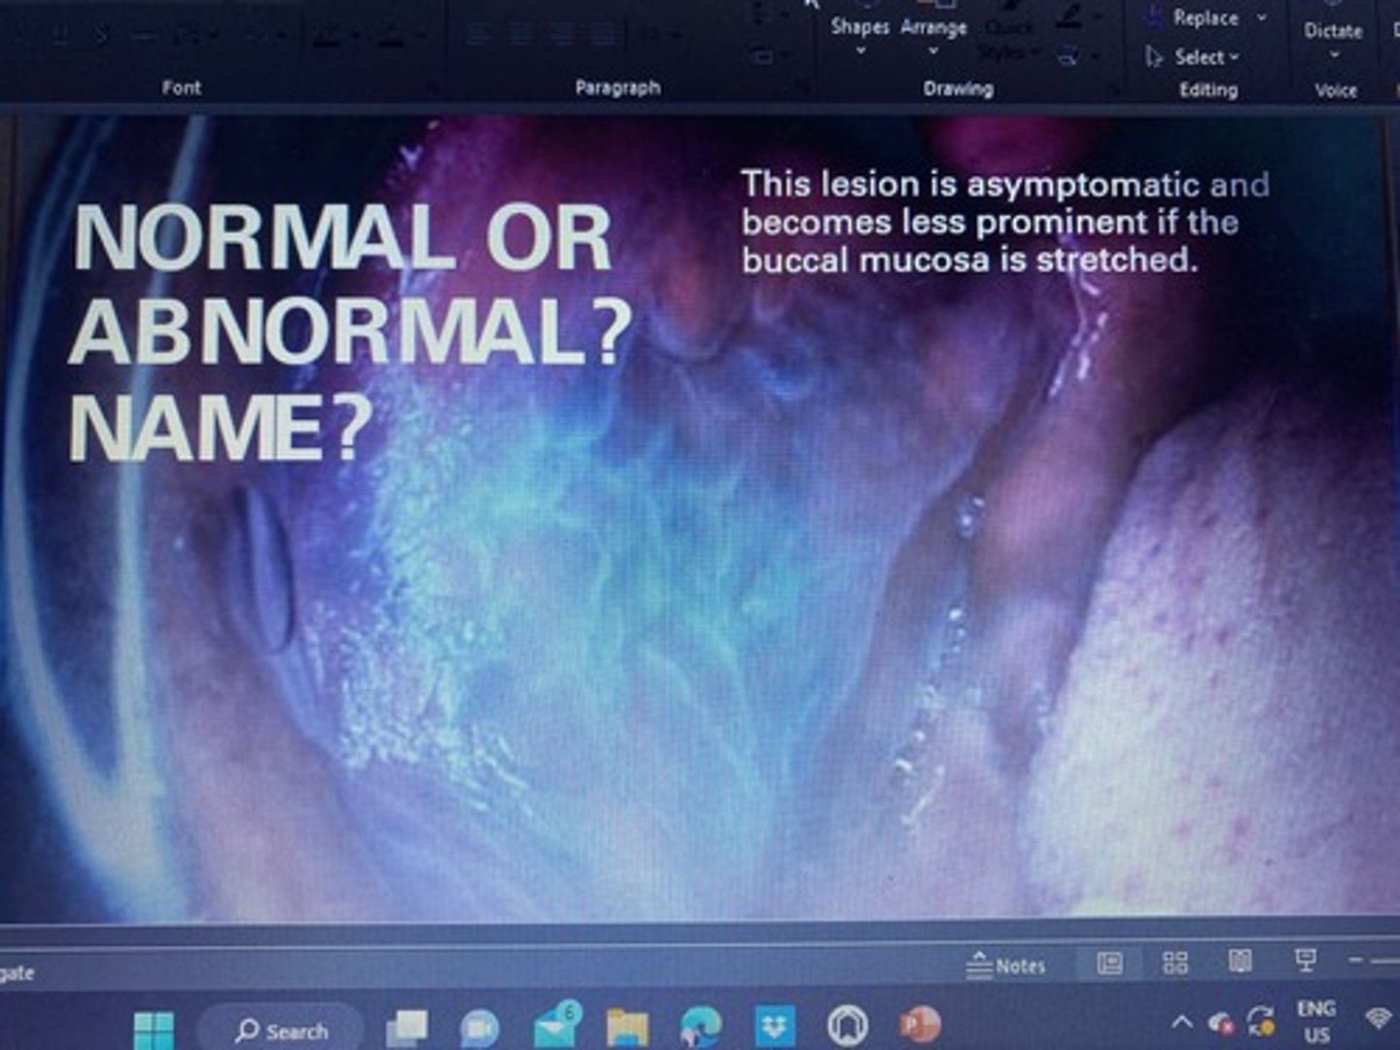Click the taskbar Search box
The width and height of the screenshot is (1400, 1050).
tap(281, 1031)
